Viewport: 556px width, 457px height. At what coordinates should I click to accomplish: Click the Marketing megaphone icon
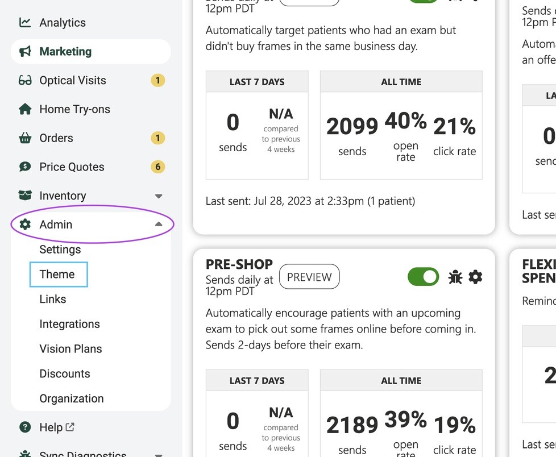point(25,51)
